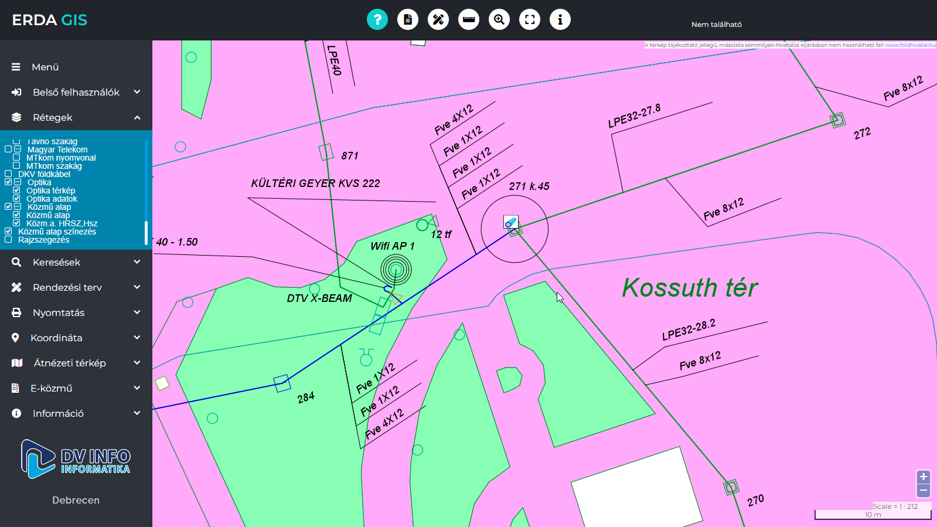The width and height of the screenshot is (937, 527).
Task: Expand the Keresések chevron
Action: pos(137,262)
